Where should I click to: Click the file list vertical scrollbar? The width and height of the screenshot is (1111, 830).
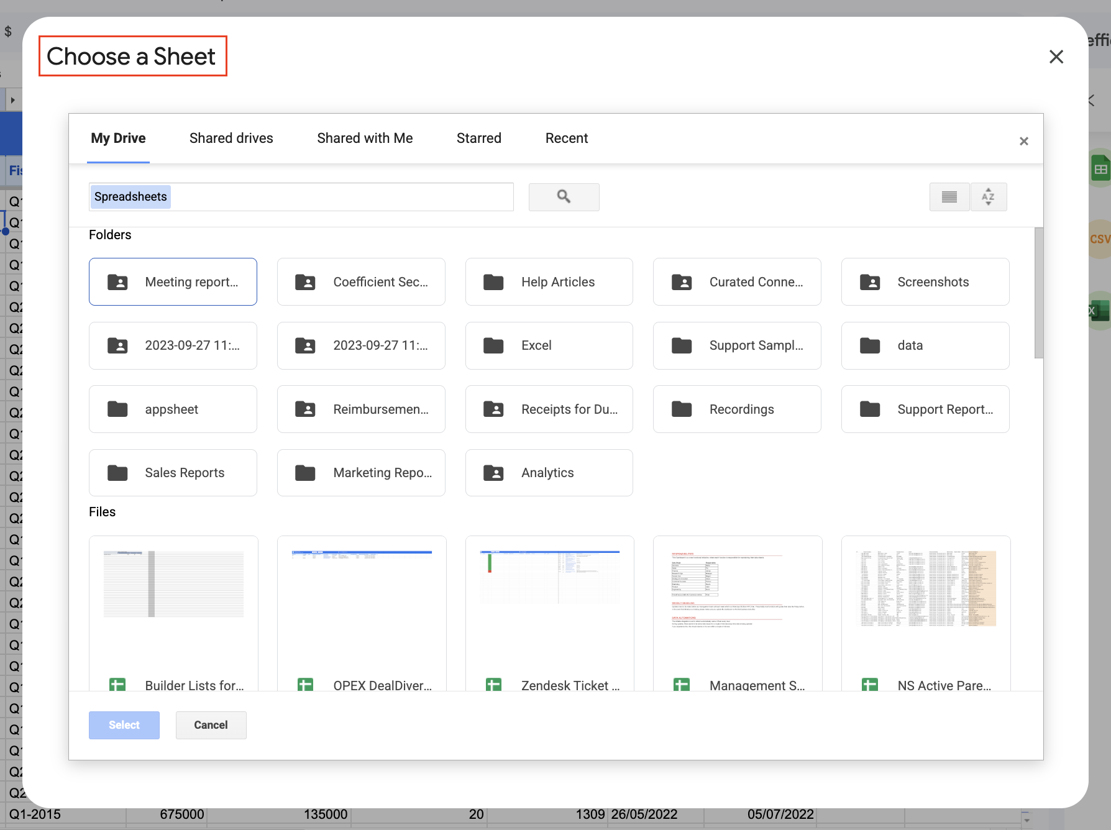(1038, 293)
